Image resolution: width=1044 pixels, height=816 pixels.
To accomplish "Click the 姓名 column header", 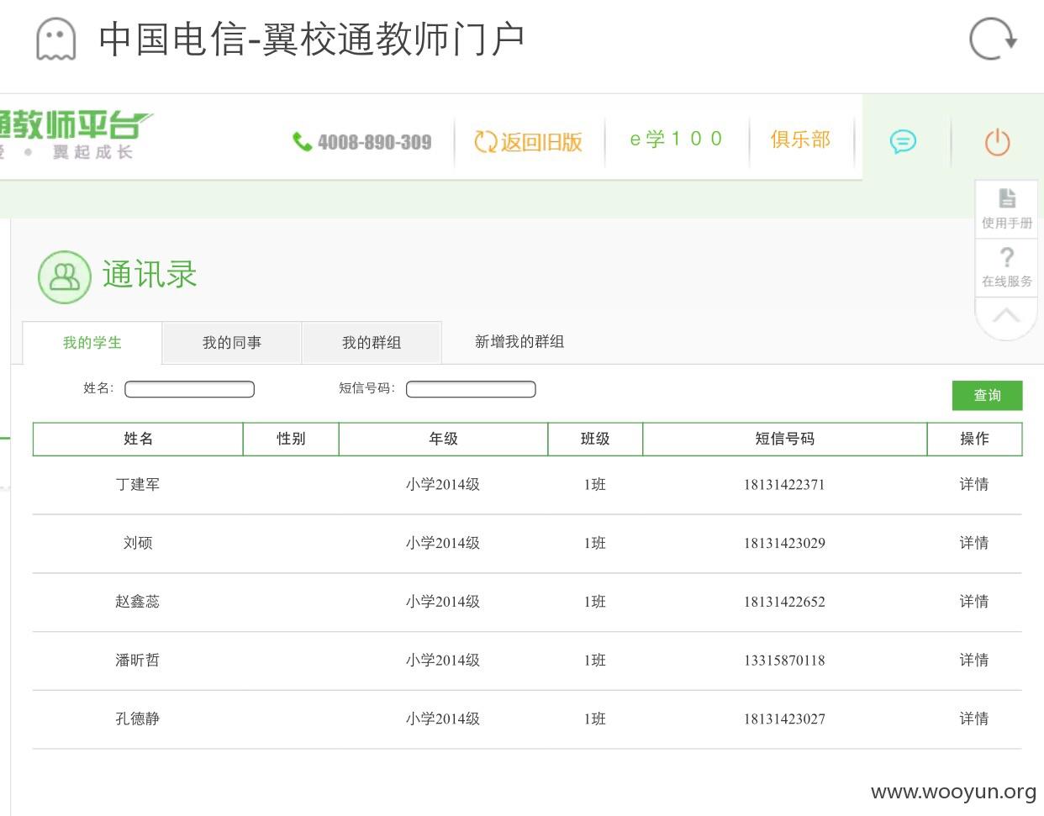I will click(x=138, y=439).
